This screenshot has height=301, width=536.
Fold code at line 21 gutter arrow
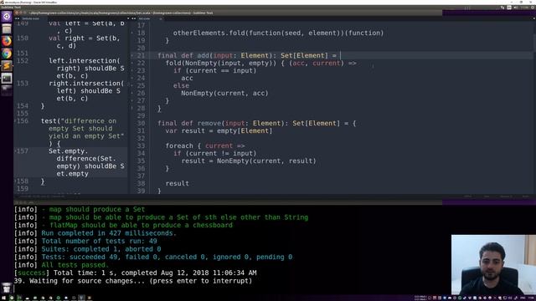132,55
